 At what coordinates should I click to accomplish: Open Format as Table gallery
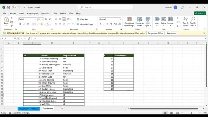(x=139, y=22)
